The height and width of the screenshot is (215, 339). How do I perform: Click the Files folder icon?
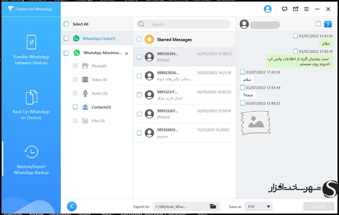(x=85, y=121)
